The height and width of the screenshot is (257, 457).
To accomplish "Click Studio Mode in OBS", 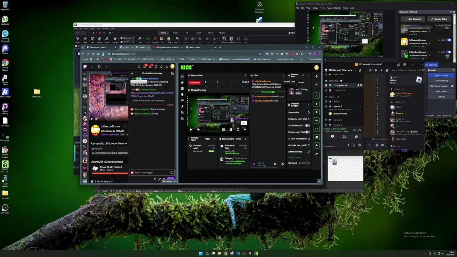I will (x=441, y=91).
